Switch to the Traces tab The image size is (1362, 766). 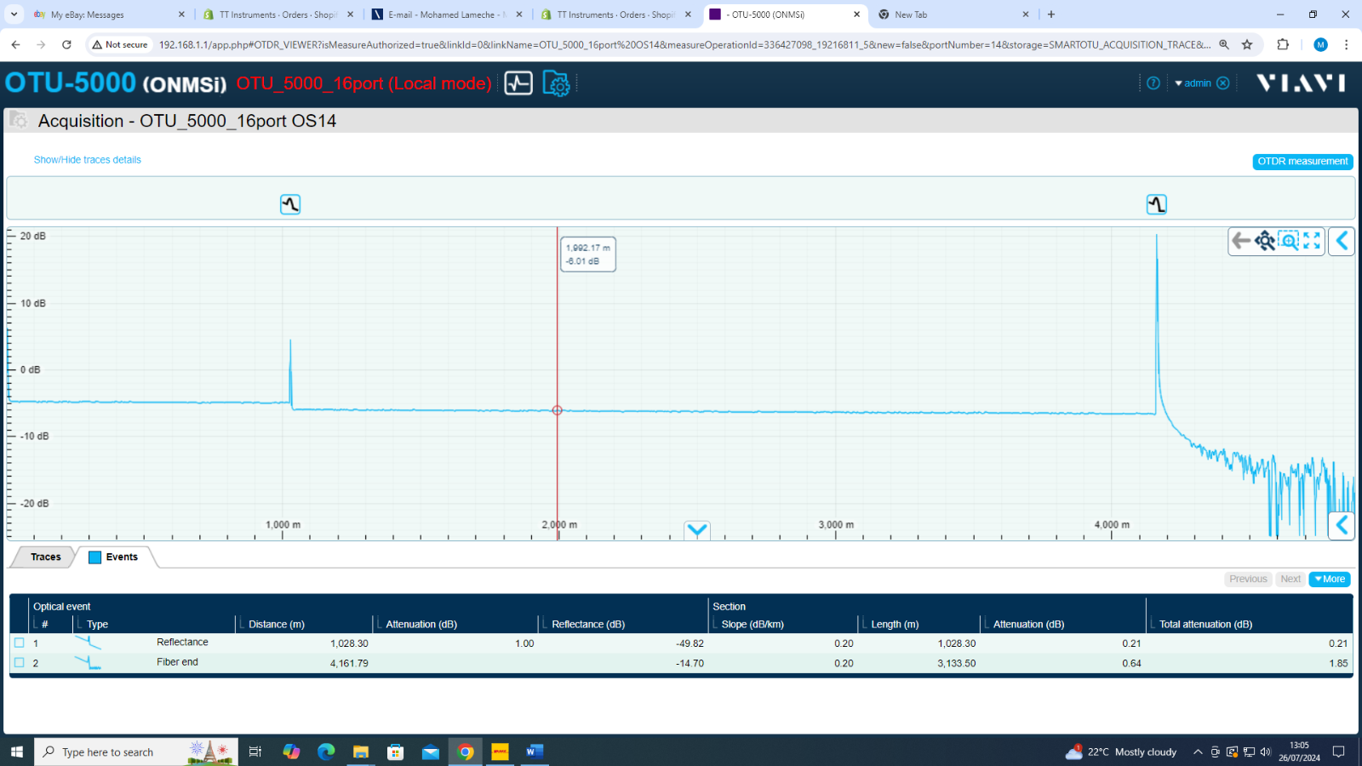point(46,557)
